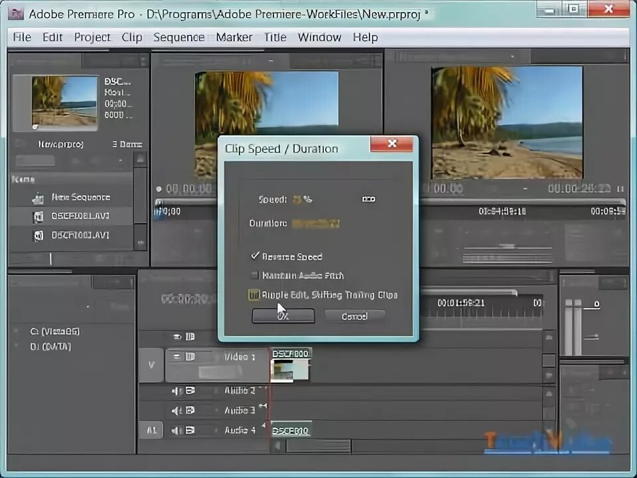The image size is (637, 478).
Task: Open the Title menu
Action: (x=275, y=37)
